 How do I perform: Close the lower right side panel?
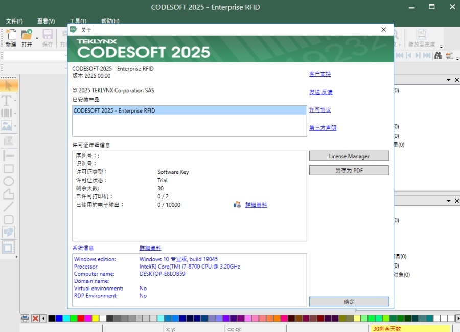457,201
